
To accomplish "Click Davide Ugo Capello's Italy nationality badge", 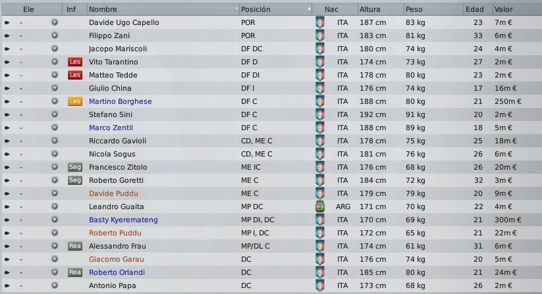I will coord(320,23).
